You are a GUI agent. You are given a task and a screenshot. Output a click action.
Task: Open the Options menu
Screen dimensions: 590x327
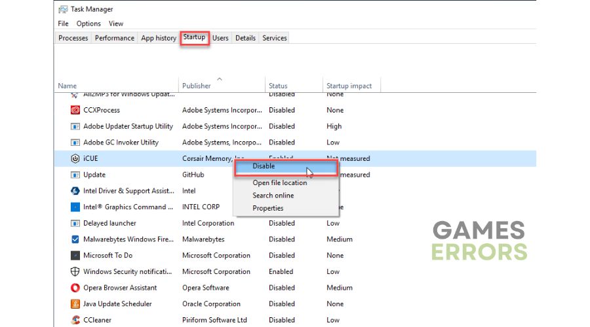pos(88,24)
